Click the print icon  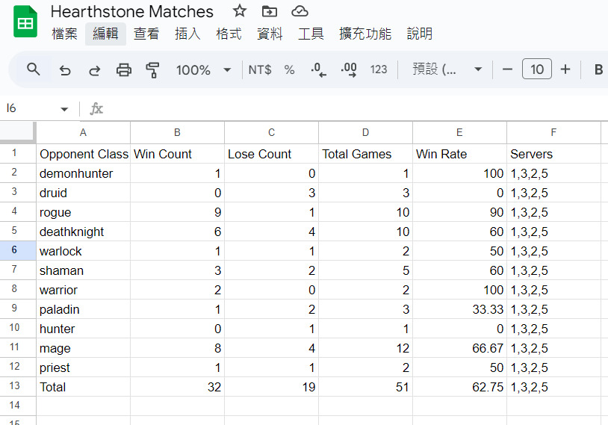[x=124, y=69]
